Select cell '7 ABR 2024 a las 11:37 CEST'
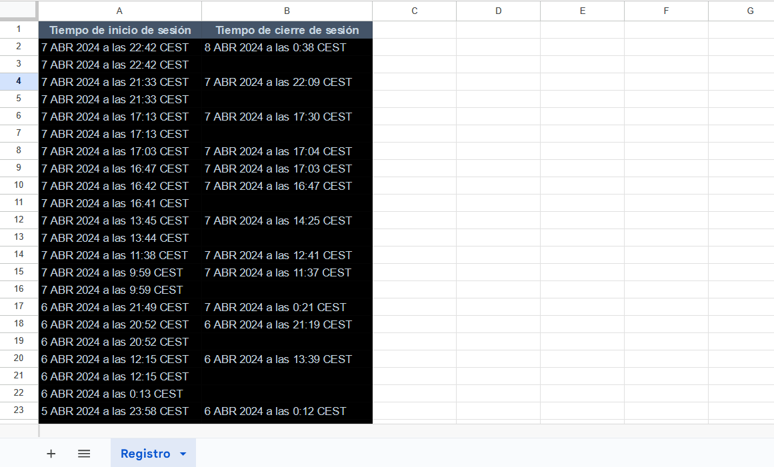774x467 pixels. (x=287, y=272)
